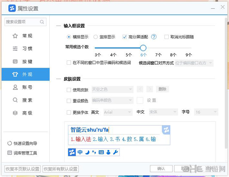The width and height of the screenshot is (229, 177).
Task: Enable the 重设颜色 checkbox
Action: click(69, 101)
